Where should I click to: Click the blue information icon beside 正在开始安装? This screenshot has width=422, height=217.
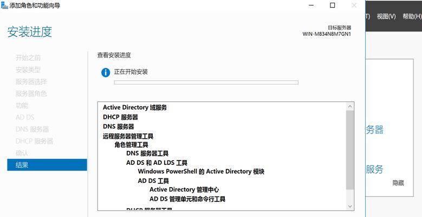click(x=106, y=73)
